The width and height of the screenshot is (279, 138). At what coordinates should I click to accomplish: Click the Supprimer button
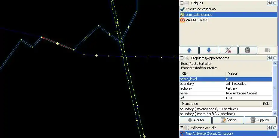click(260, 120)
